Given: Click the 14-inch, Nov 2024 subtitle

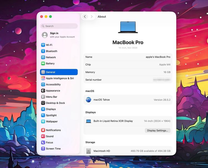Looking at the screenshot, I should tap(128, 48).
